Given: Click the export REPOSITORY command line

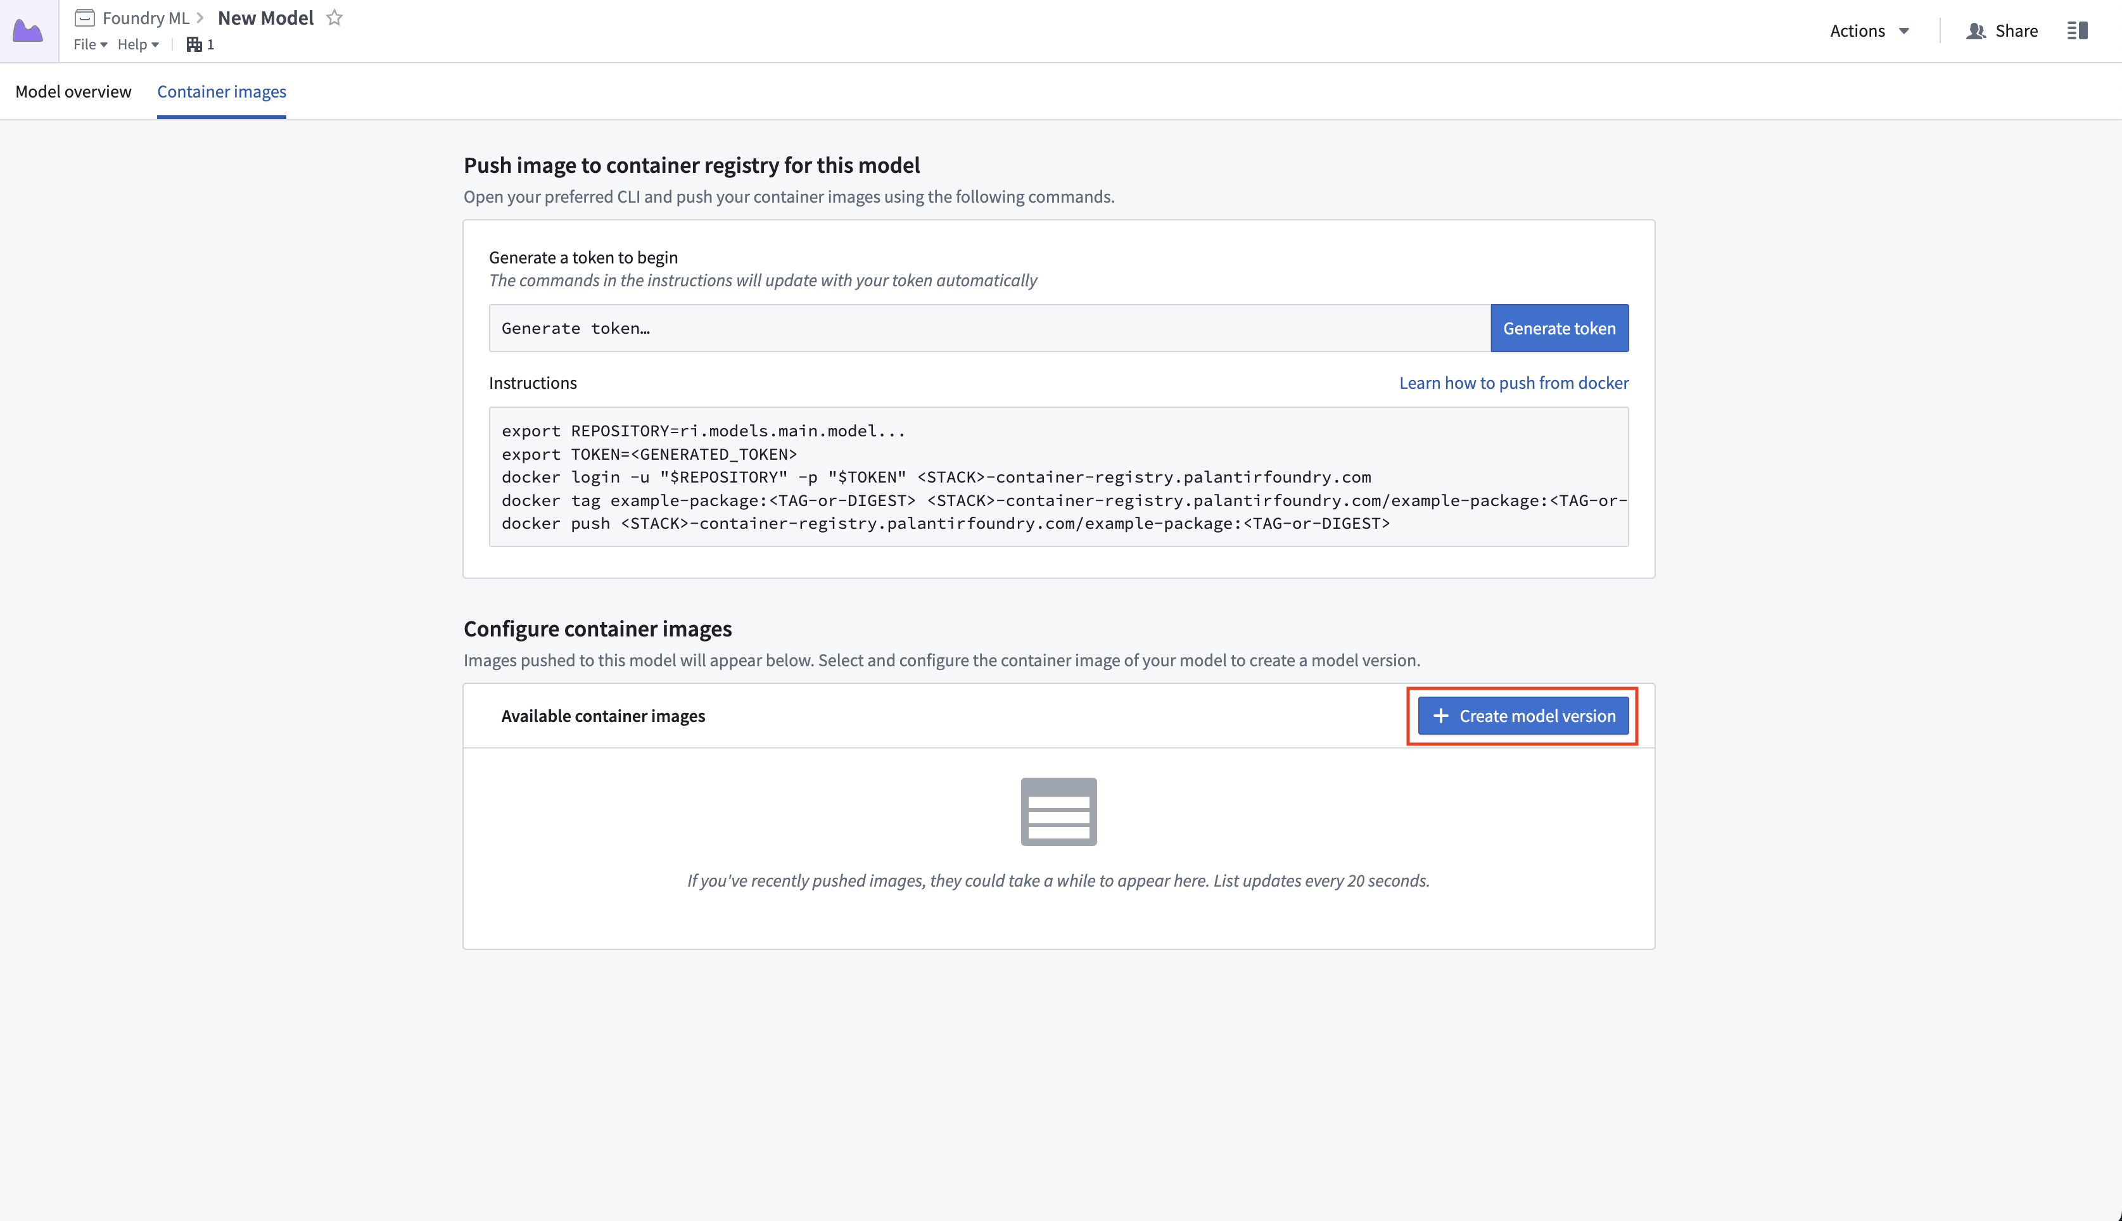Looking at the screenshot, I should click(x=704, y=431).
